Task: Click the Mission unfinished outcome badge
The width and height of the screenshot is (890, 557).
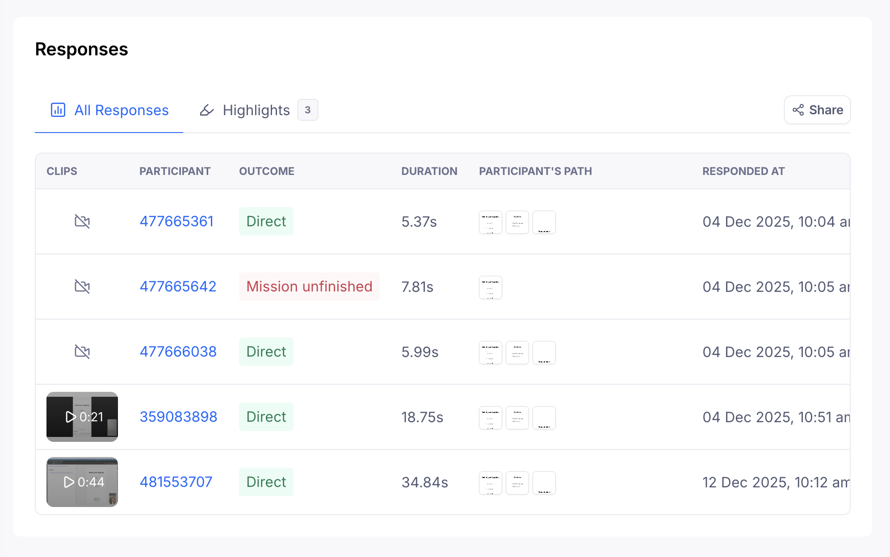Action: 309,287
